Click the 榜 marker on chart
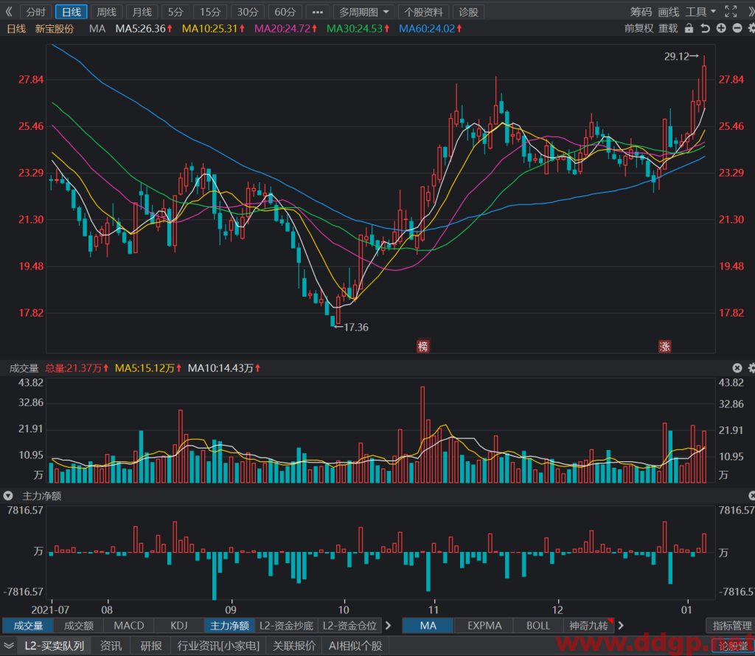 (x=422, y=346)
